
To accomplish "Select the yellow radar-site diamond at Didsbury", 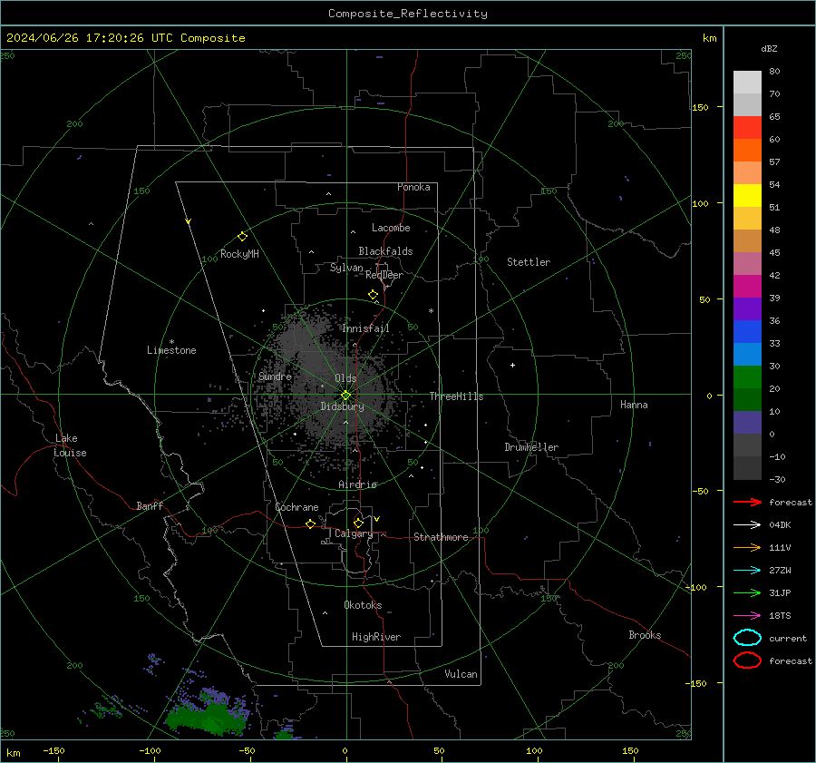I will [345, 396].
